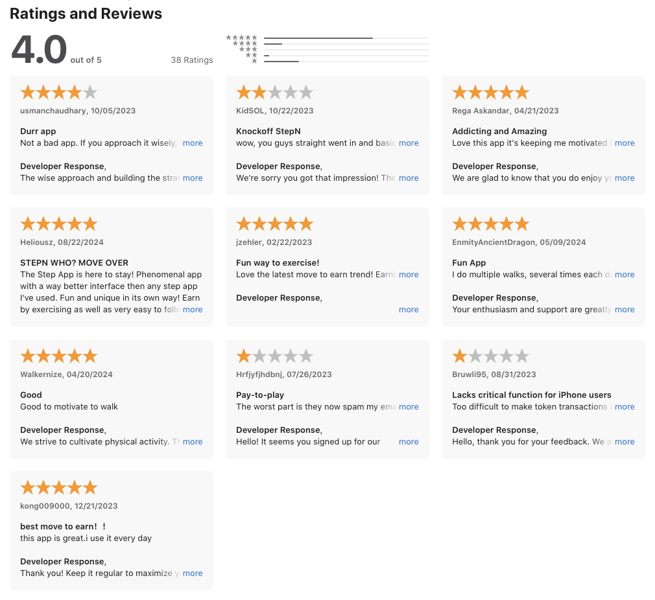The image size is (655, 600).
Task: Click the four-star rating on usmanchaudhary's review
Action: click(59, 93)
